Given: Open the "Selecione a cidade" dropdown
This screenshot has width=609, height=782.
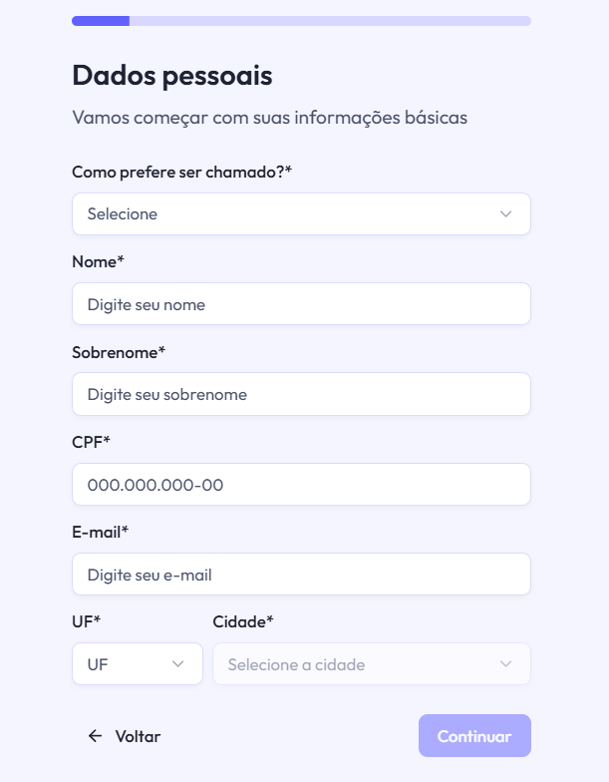Looking at the screenshot, I should coord(371,664).
